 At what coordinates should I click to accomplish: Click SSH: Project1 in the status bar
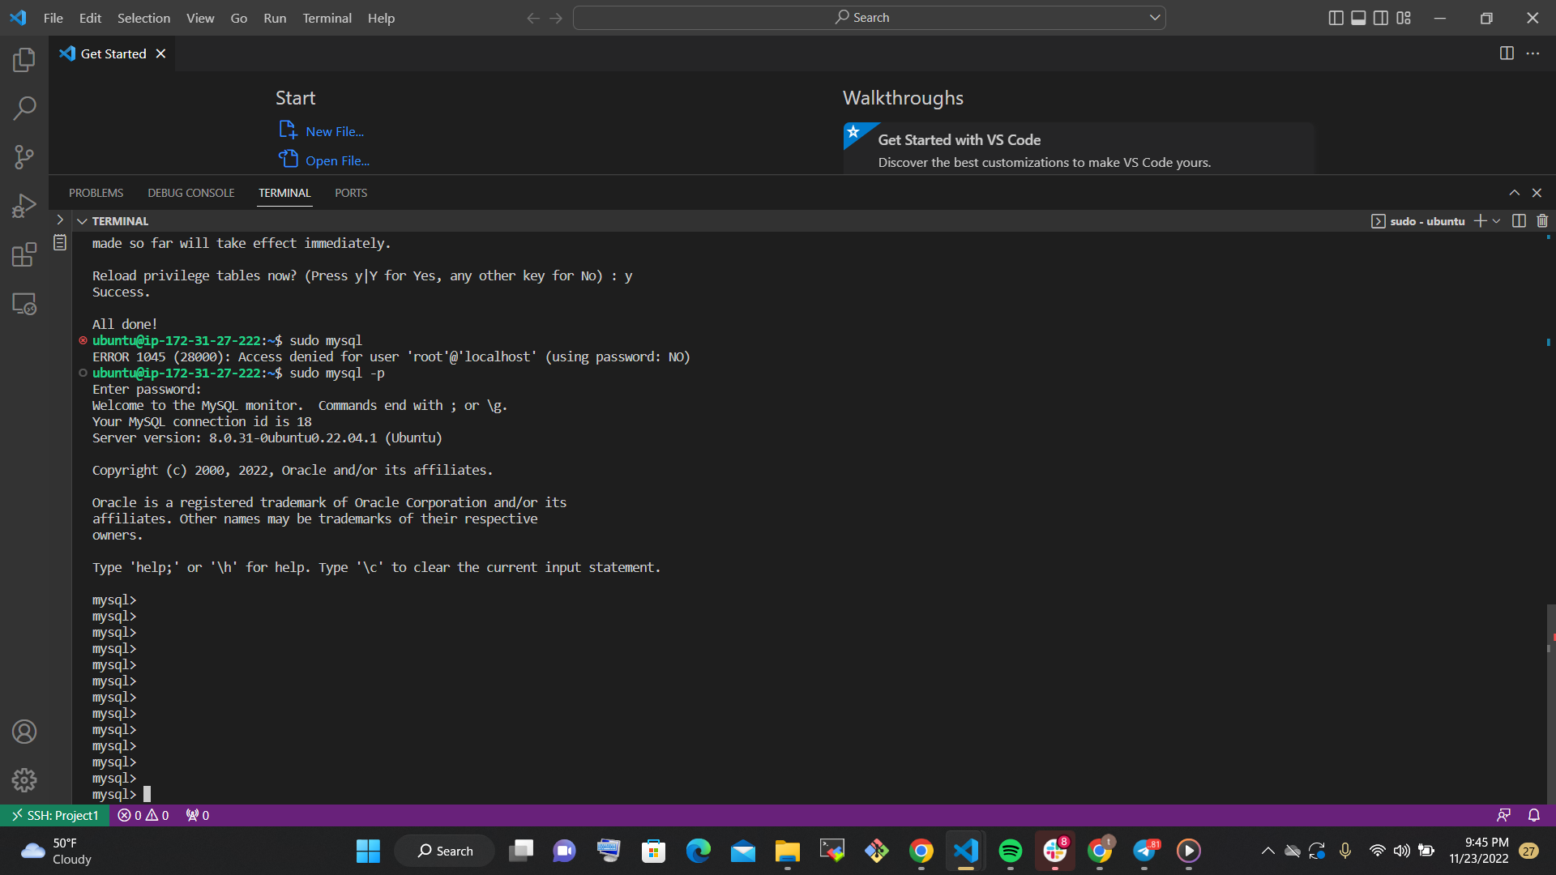pyautogui.click(x=54, y=815)
